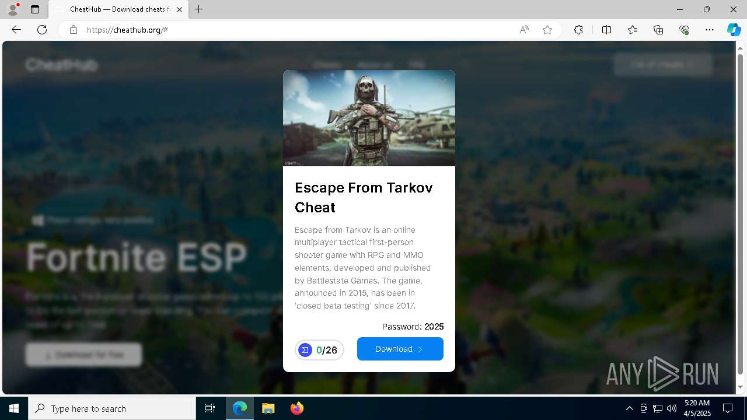Open the Favorites list
The width and height of the screenshot is (747, 420).
point(633,30)
